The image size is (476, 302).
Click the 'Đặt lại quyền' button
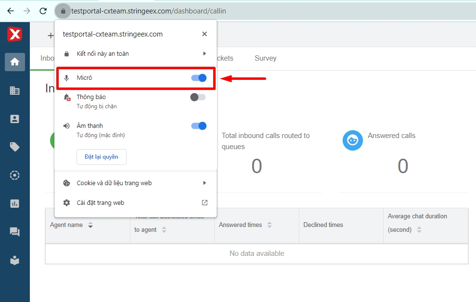(x=102, y=157)
